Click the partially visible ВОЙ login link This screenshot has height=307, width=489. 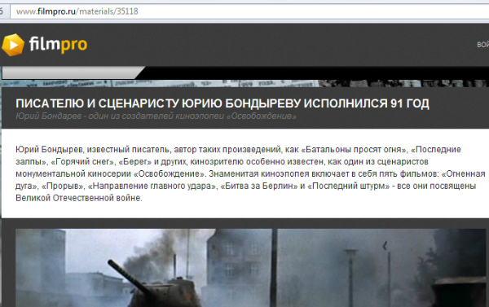point(482,45)
